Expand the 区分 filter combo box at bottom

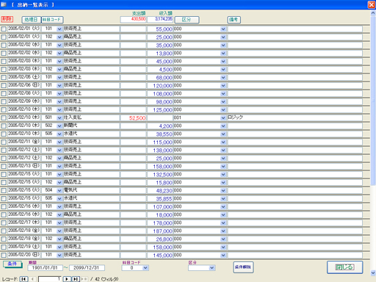pyautogui.click(x=212, y=268)
